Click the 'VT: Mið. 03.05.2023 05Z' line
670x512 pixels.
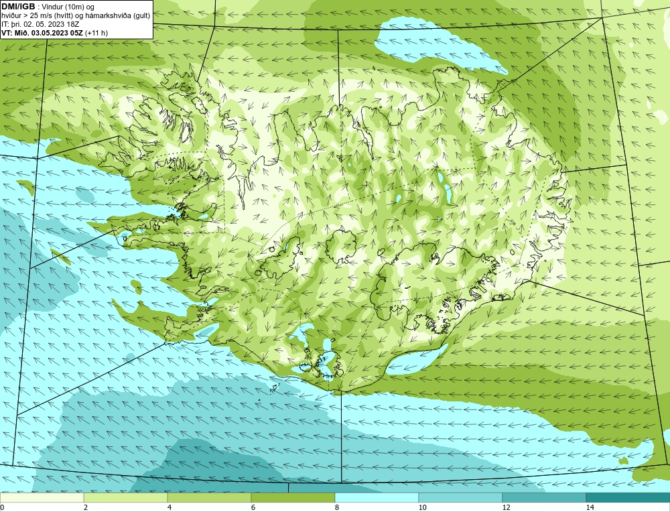pos(55,32)
